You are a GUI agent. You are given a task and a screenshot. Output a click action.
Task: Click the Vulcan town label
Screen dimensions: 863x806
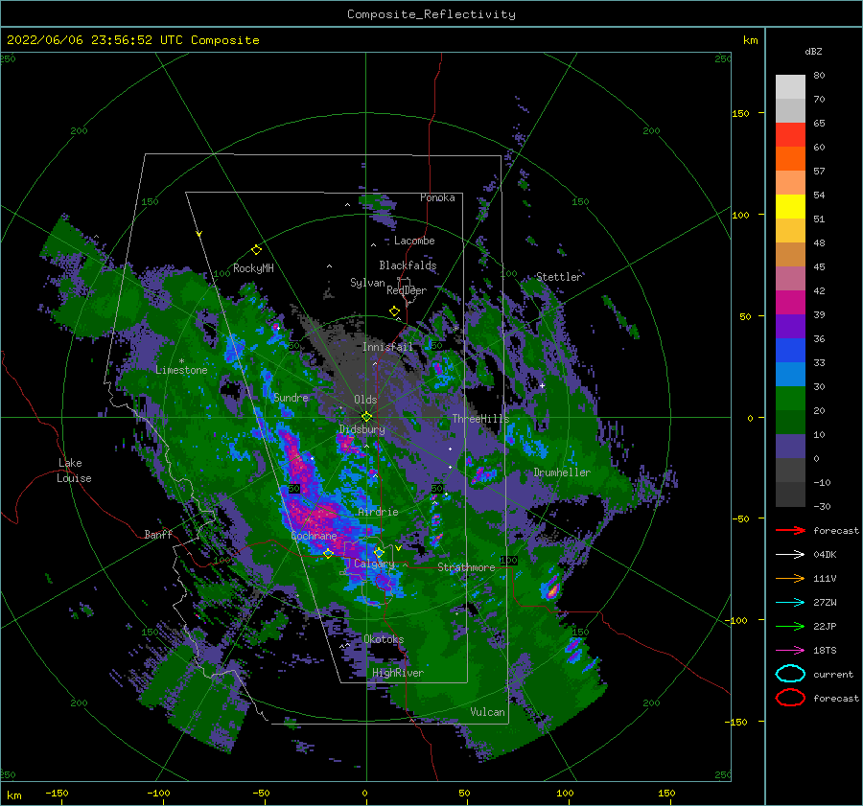point(488,712)
